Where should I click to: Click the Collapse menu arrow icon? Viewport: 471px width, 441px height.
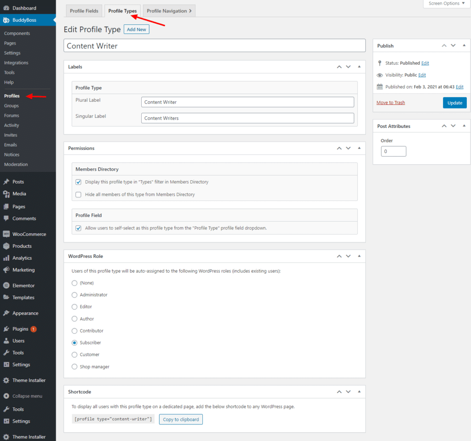click(6, 396)
